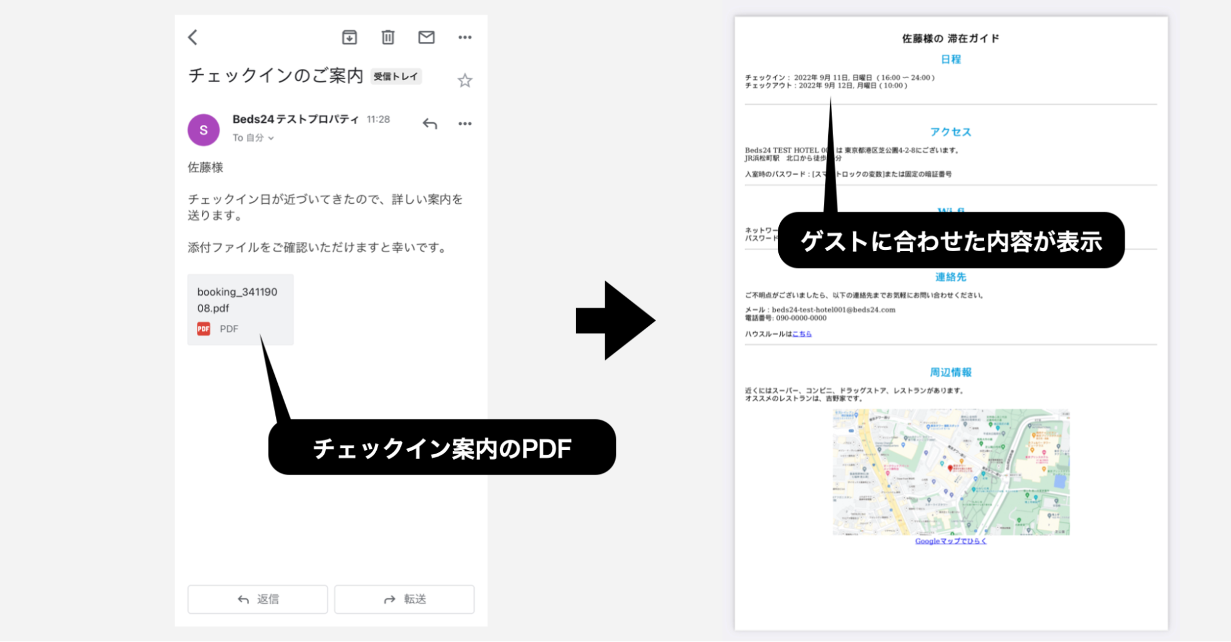Star the チェックインのご案内 email

[465, 81]
